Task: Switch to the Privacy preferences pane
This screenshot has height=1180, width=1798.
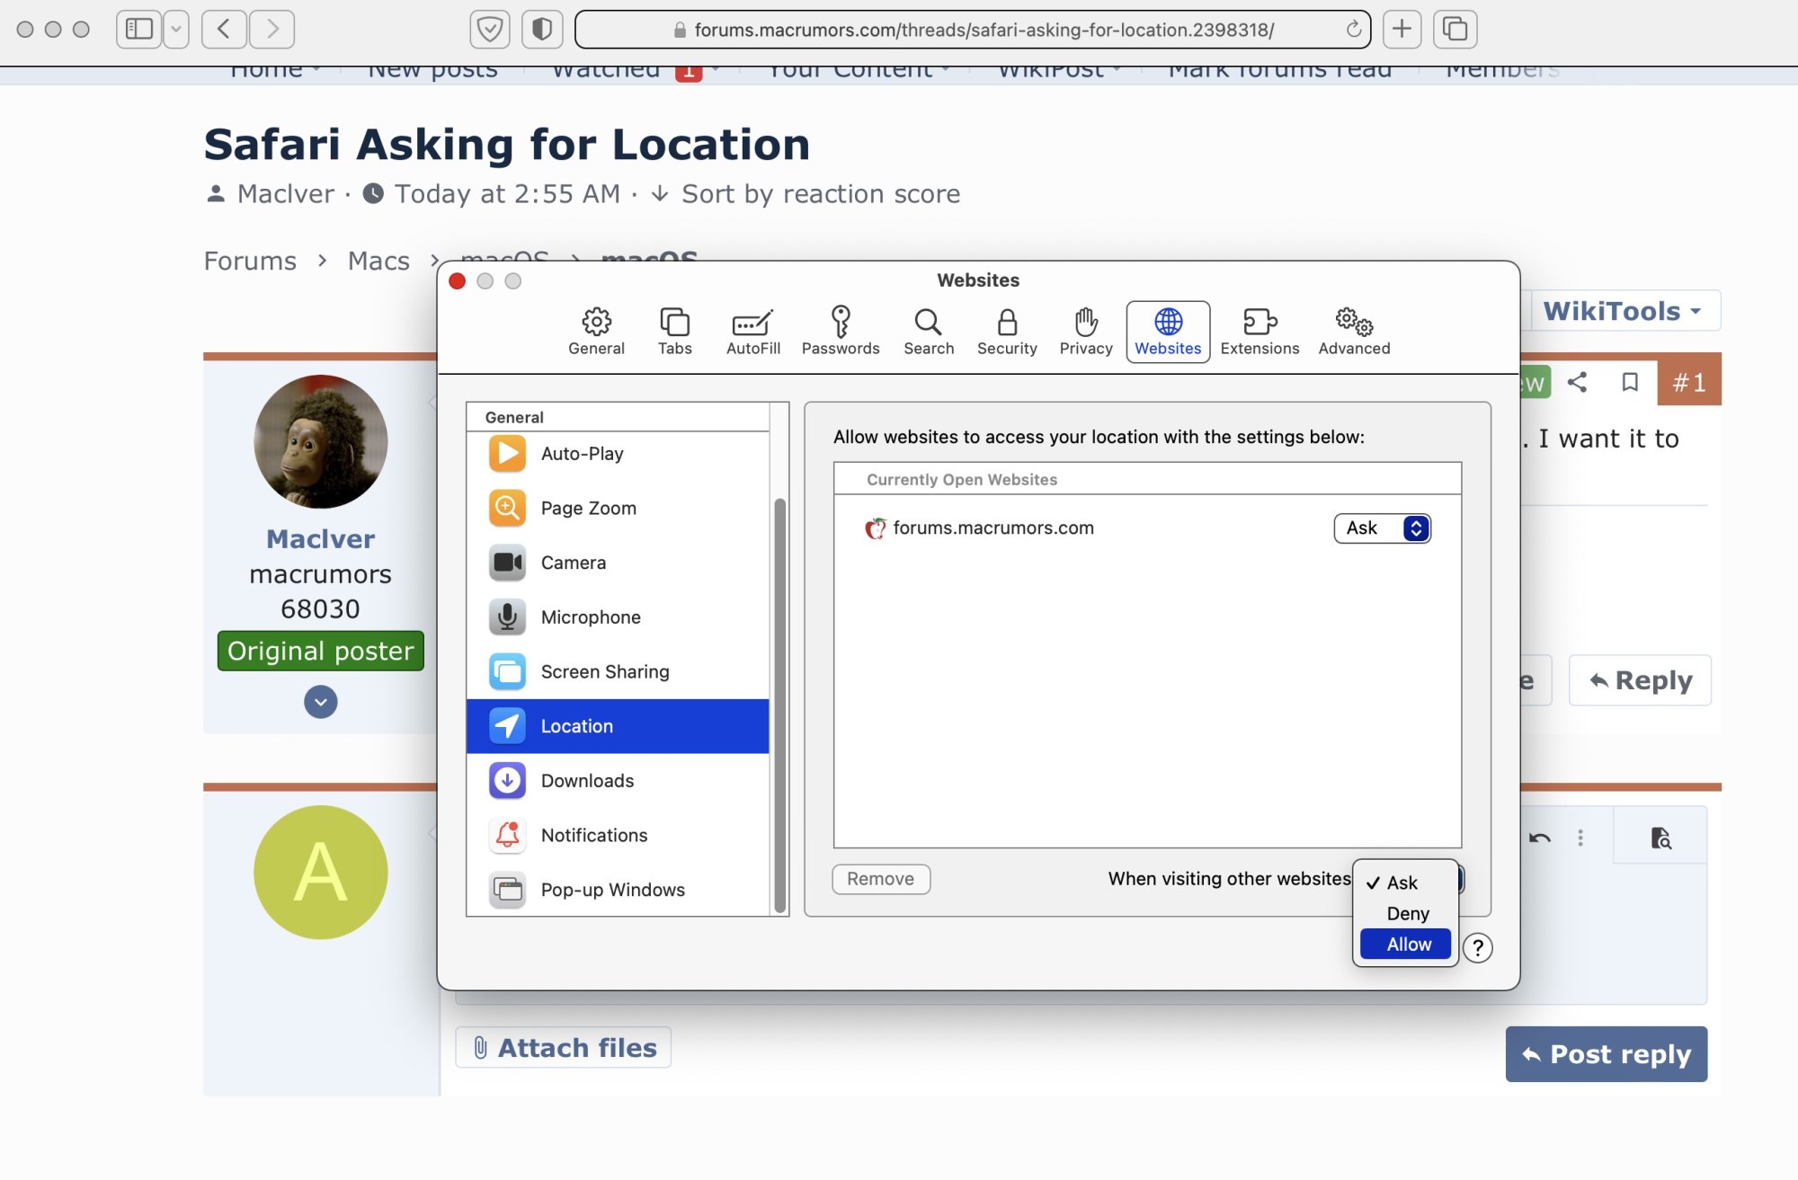Action: click(1085, 331)
